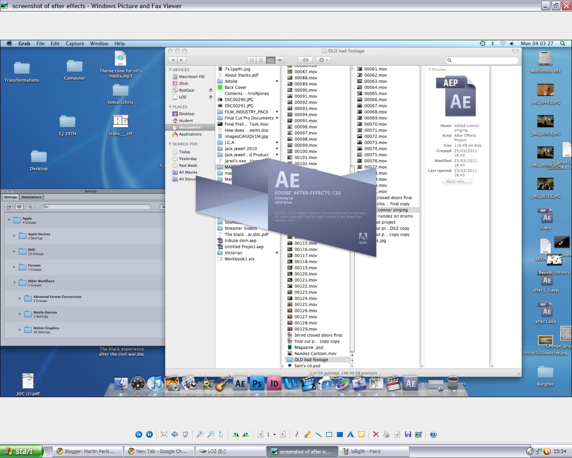
Task: Open the LOZ (E:) taskbar window
Action: (231, 451)
